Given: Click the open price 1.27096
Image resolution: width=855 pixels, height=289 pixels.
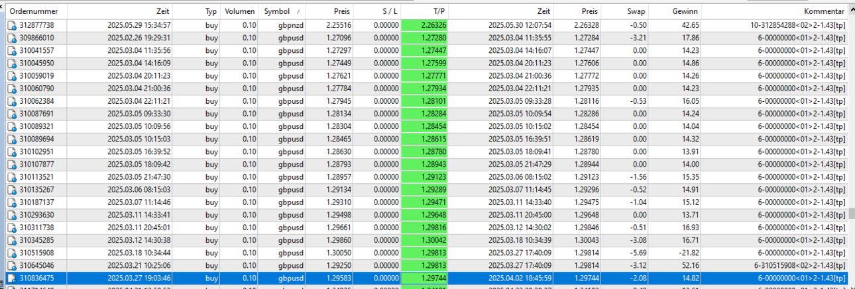Looking at the screenshot, I should (x=339, y=38).
